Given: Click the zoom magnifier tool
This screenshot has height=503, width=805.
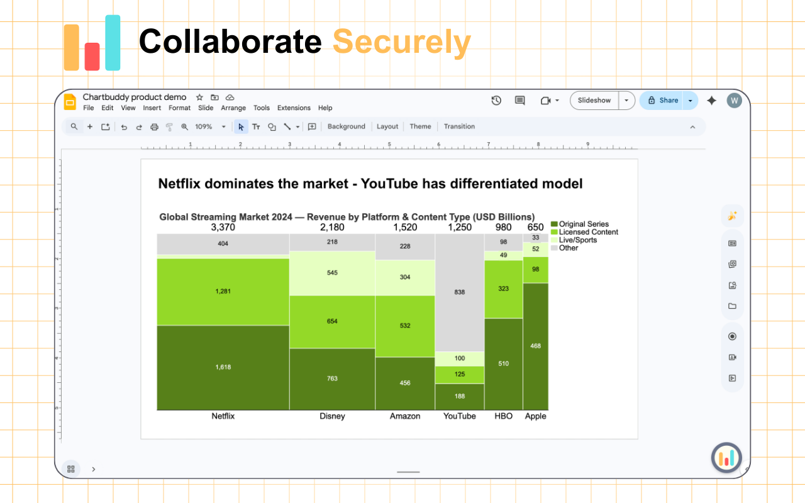Looking at the screenshot, I should (x=185, y=127).
